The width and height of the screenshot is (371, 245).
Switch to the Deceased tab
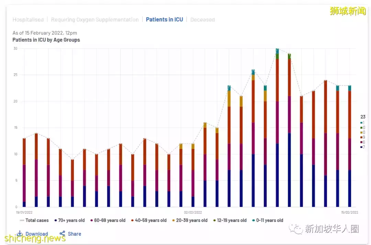pos(202,20)
